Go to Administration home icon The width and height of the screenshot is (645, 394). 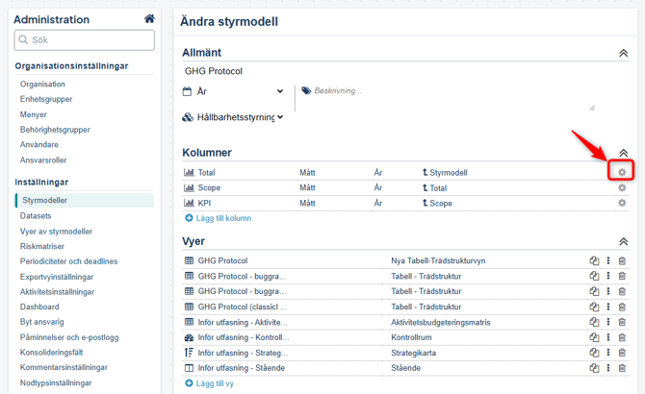pyautogui.click(x=149, y=19)
